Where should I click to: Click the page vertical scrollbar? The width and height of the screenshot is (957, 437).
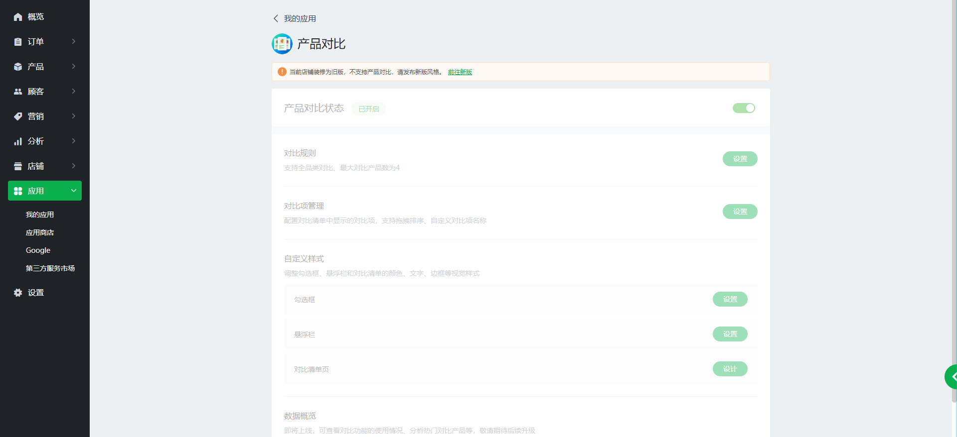point(954,199)
